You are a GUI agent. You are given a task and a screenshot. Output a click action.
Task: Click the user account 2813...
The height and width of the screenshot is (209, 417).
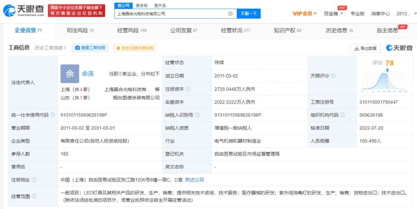[x=403, y=14]
